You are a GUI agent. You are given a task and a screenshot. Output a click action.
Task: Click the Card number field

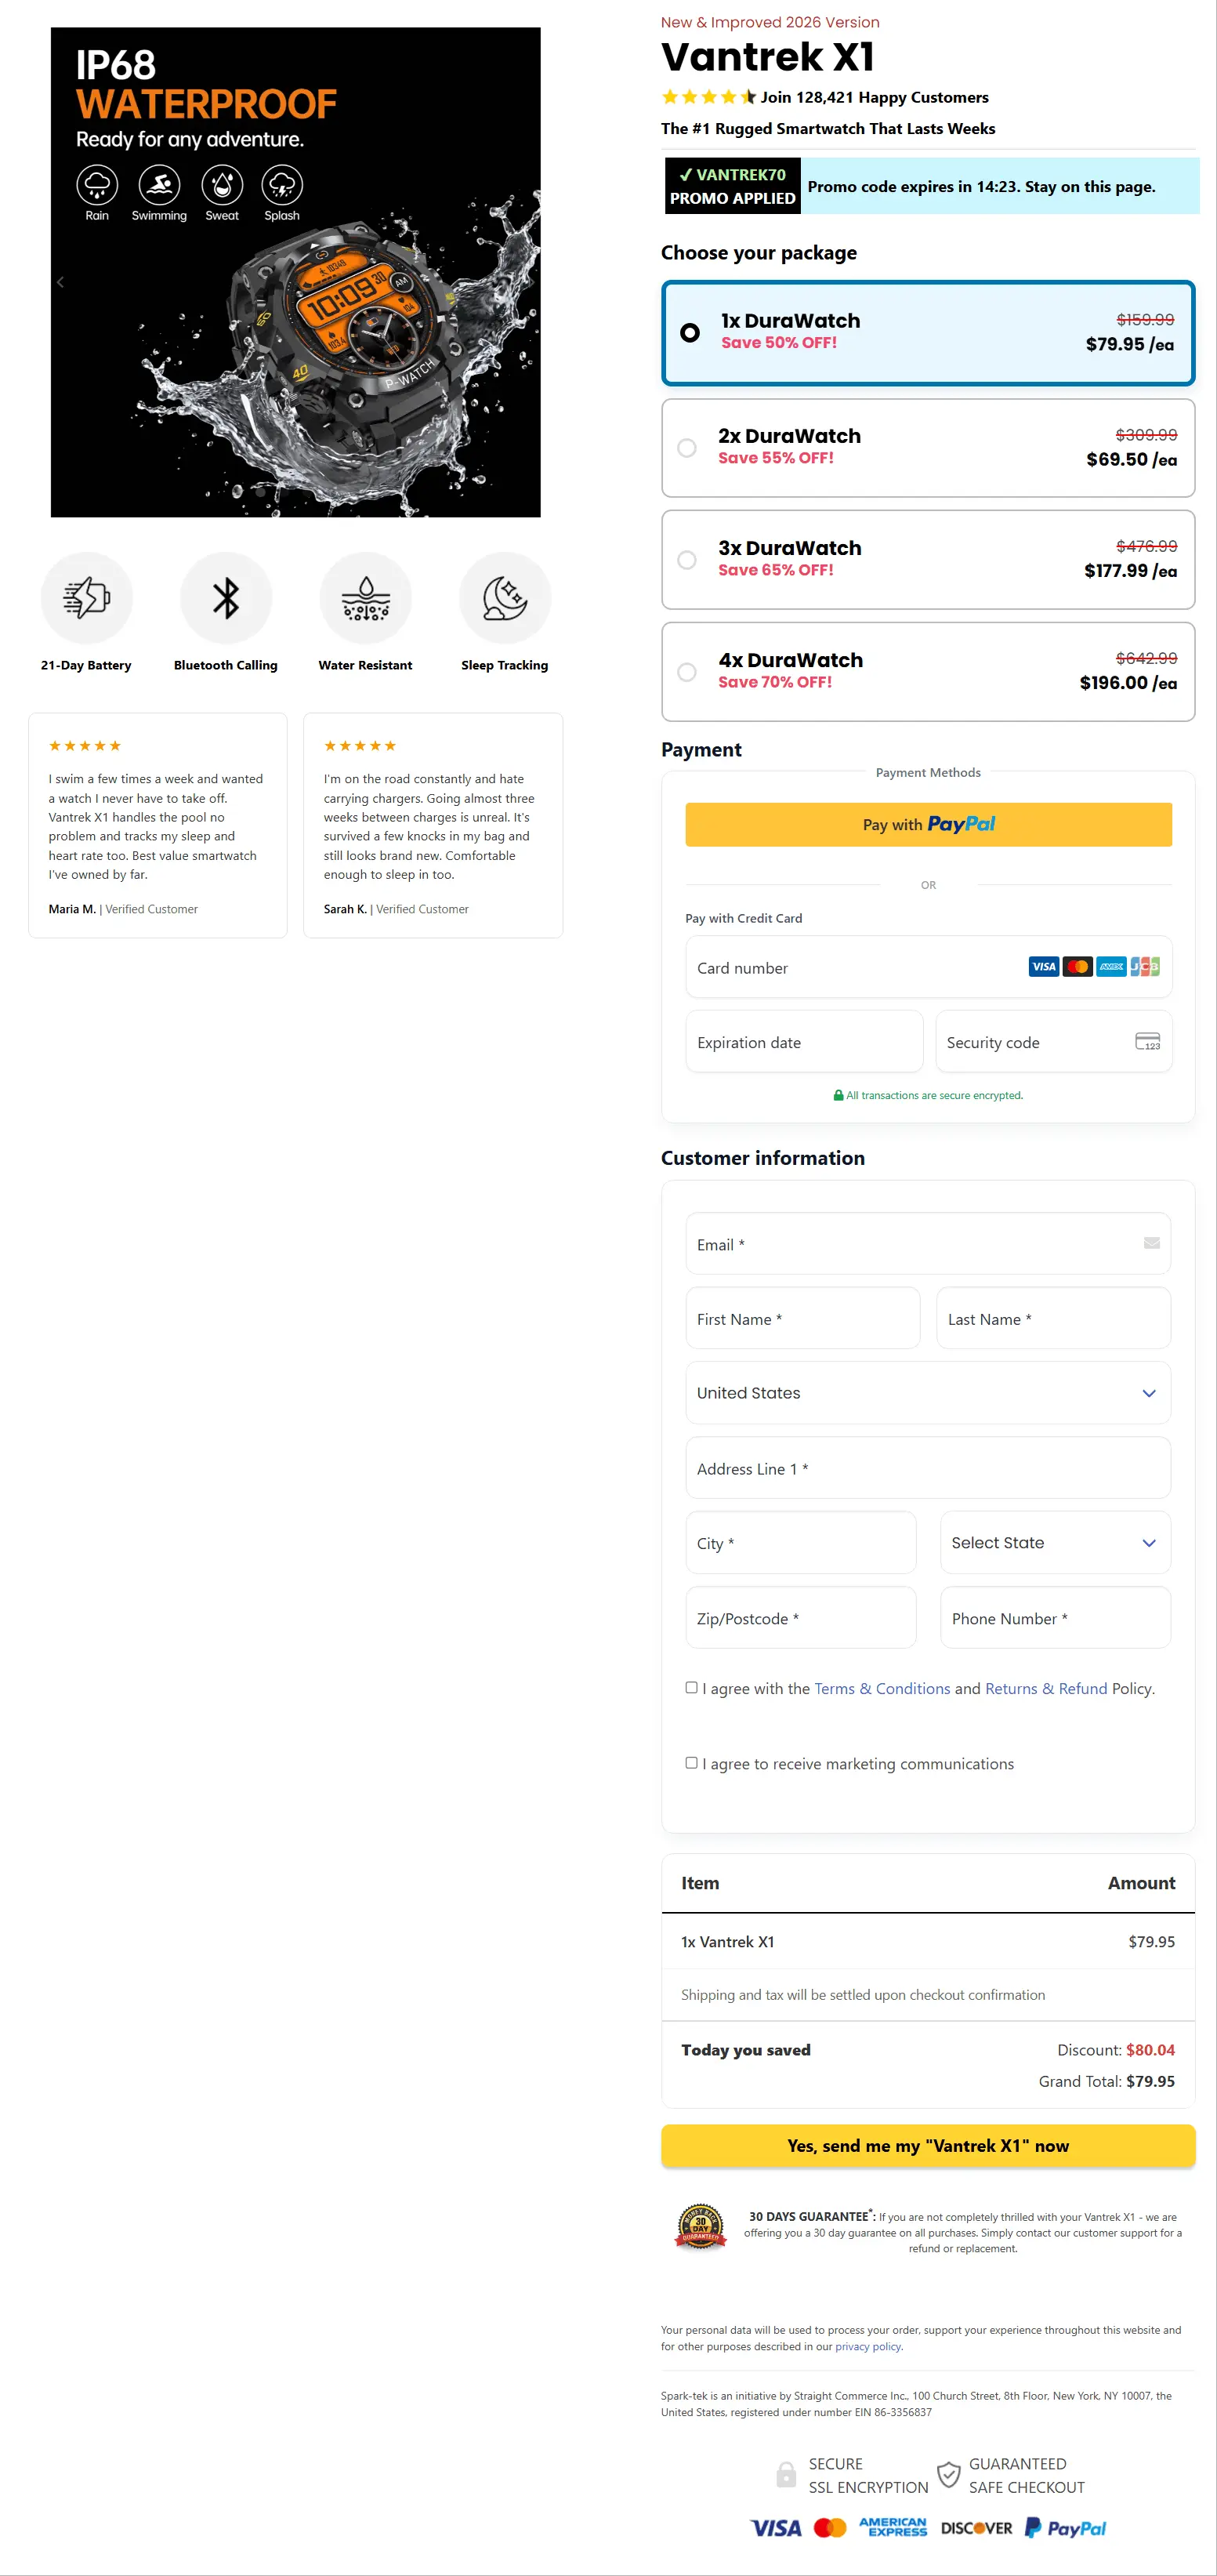[928, 967]
